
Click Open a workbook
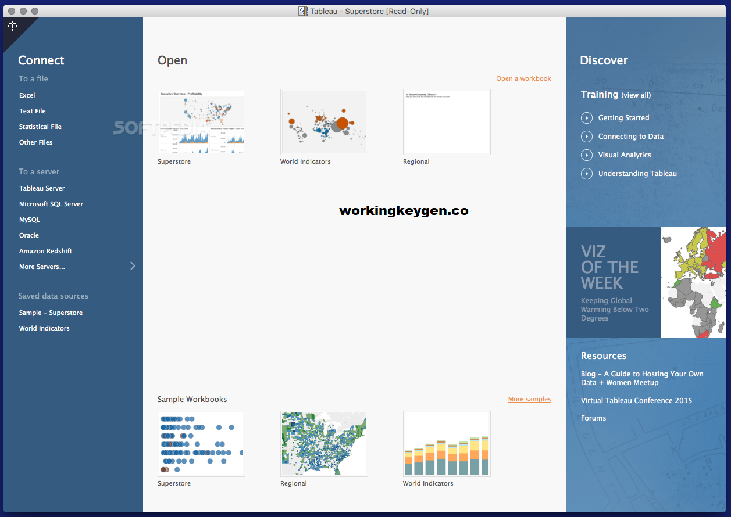pos(523,78)
